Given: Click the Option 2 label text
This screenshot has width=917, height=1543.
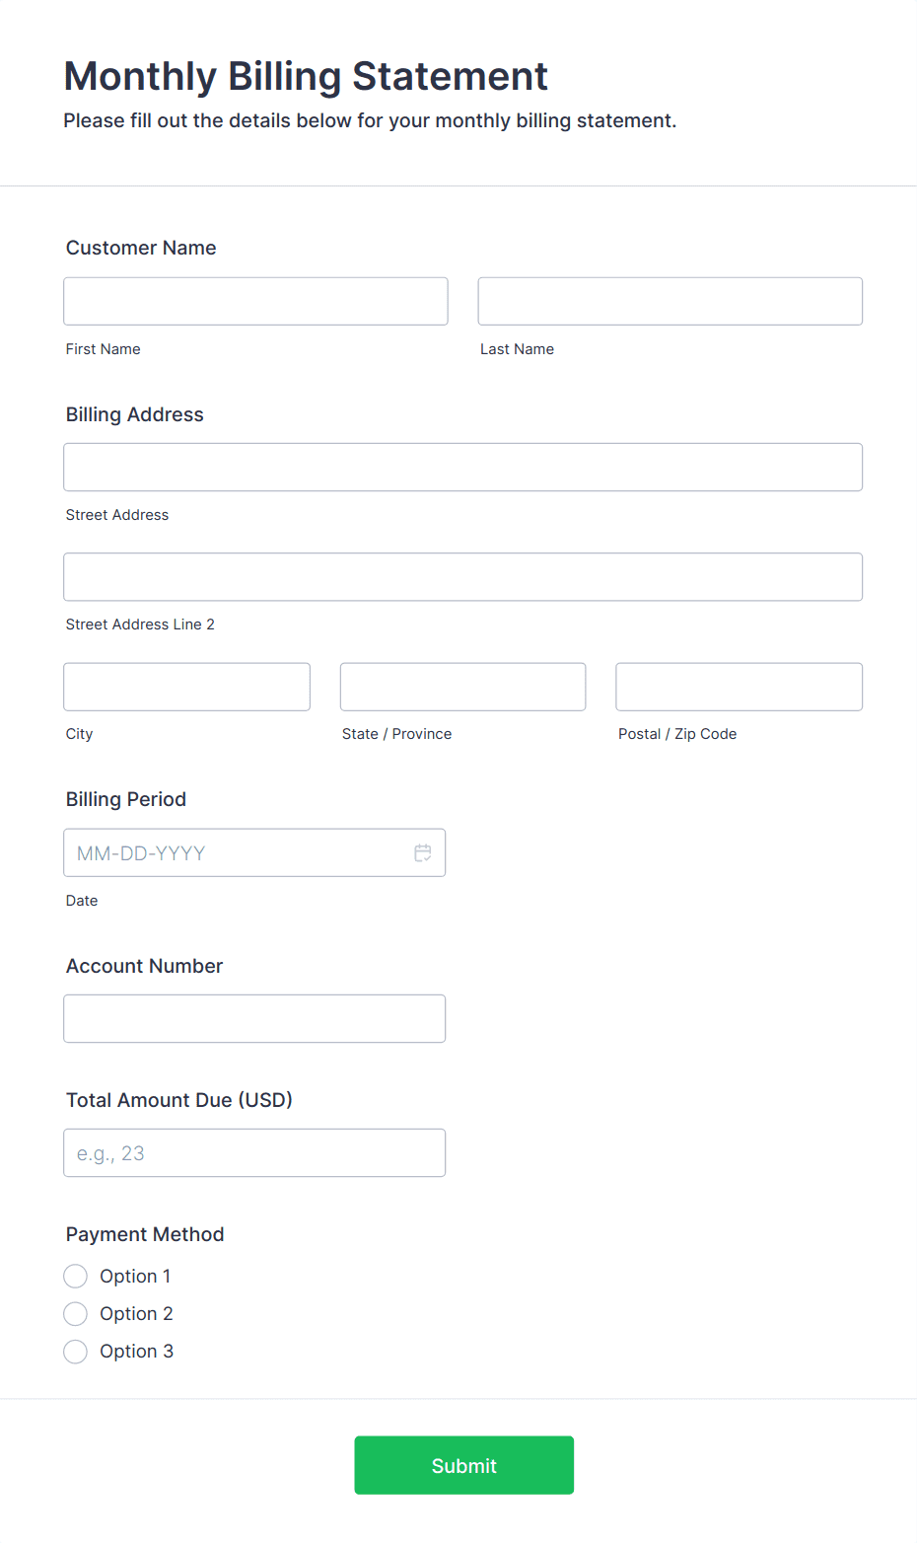Looking at the screenshot, I should pyautogui.click(x=136, y=1314).
